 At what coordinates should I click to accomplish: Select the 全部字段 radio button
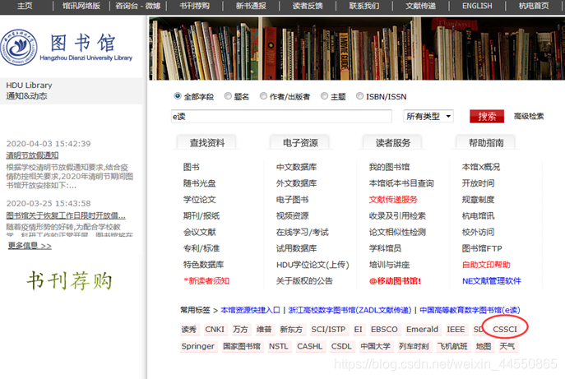(x=178, y=96)
